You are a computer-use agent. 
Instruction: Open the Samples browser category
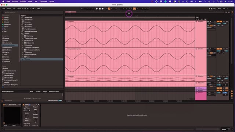(x=7, y=57)
